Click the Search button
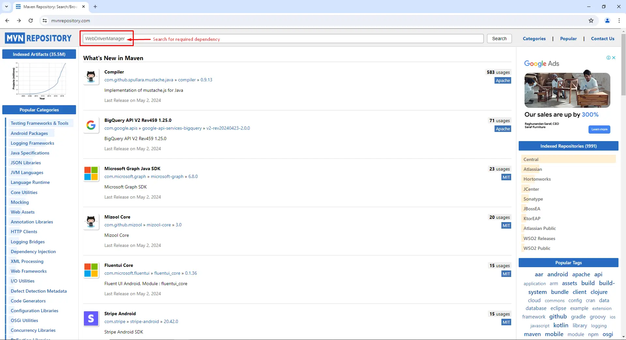 click(499, 38)
